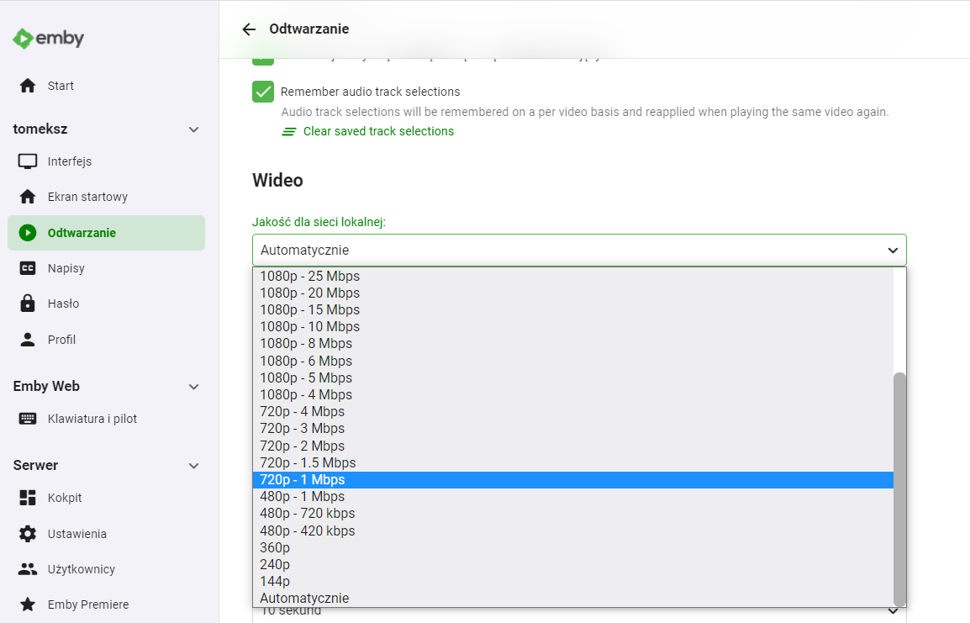
Task: Select the Klawiatura i pilot keyboard icon
Action: 28,418
